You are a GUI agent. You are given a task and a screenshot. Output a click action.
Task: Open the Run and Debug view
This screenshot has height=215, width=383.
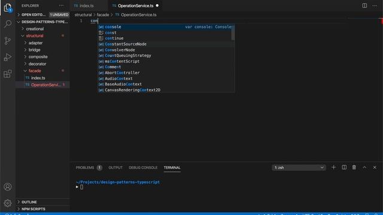(x=8, y=57)
